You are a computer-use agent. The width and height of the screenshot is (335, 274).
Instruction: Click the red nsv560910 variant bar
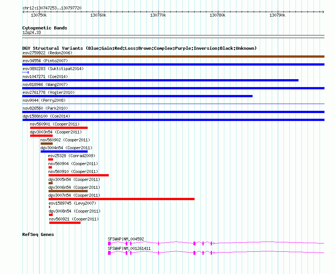click(78, 175)
